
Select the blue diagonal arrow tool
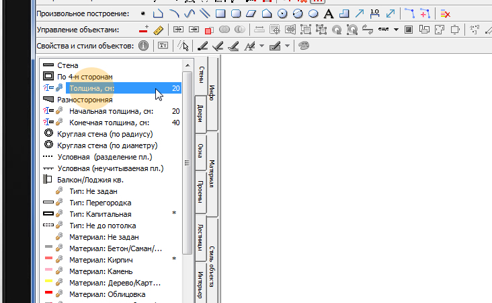[360, 13]
